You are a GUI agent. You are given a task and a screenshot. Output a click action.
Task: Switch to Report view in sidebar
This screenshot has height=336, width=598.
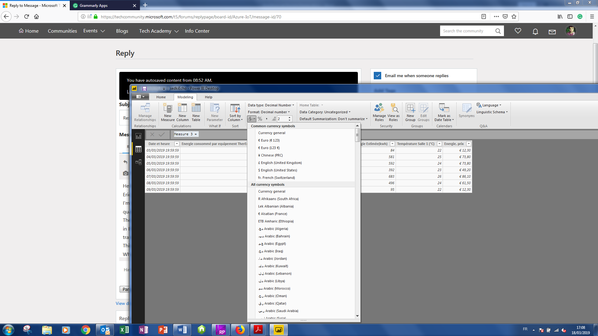[138, 136]
